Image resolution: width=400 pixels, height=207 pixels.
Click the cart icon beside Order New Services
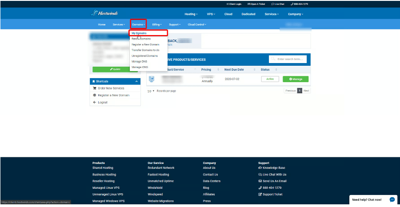pos(94,88)
